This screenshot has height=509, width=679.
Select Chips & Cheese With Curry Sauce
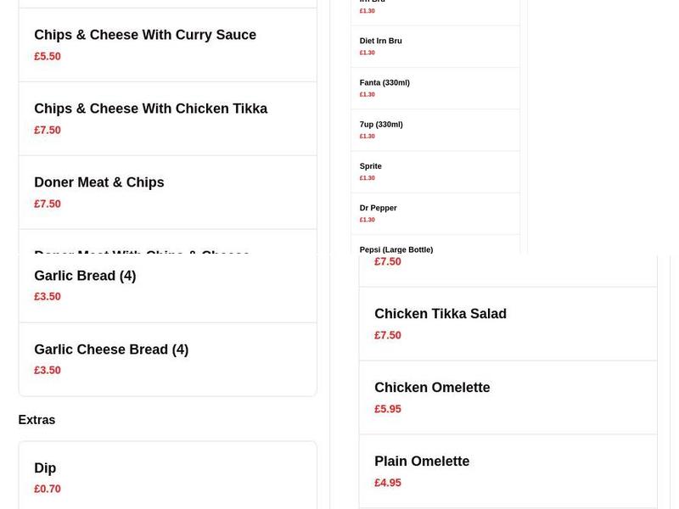point(144,35)
